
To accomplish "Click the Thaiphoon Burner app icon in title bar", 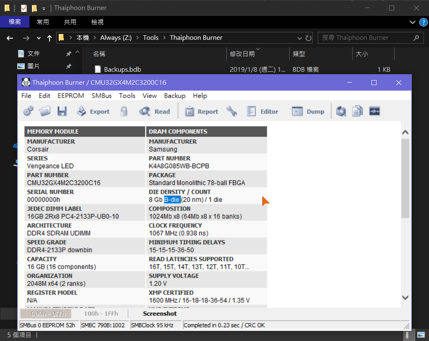I will click(x=26, y=82).
